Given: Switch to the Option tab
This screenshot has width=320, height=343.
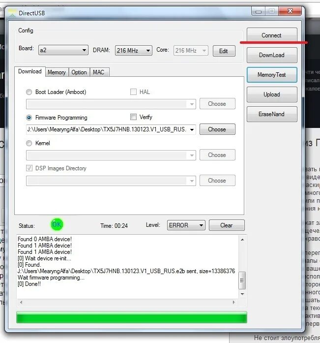Looking at the screenshot, I should click(x=79, y=72).
